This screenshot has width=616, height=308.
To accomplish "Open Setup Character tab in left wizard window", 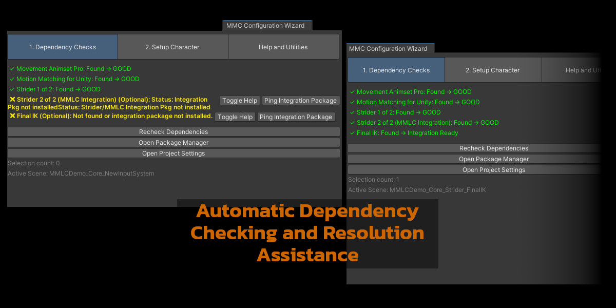I will click(173, 47).
